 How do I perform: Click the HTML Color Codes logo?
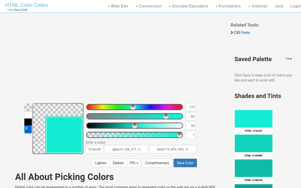26,5
